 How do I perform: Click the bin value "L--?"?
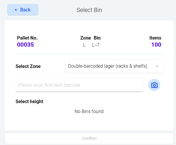click(96, 45)
